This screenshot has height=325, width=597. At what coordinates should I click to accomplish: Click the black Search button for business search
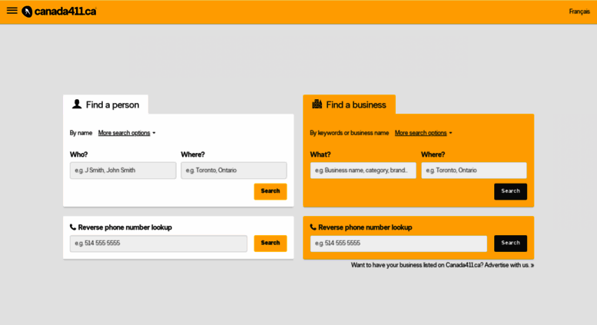[x=511, y=191]
